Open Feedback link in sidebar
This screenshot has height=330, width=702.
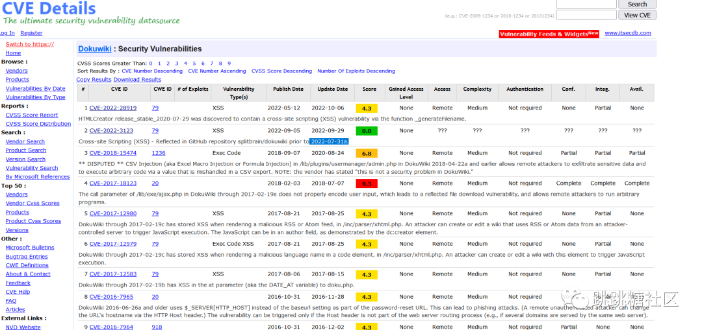pyautogui.click(x=18, y=283)
